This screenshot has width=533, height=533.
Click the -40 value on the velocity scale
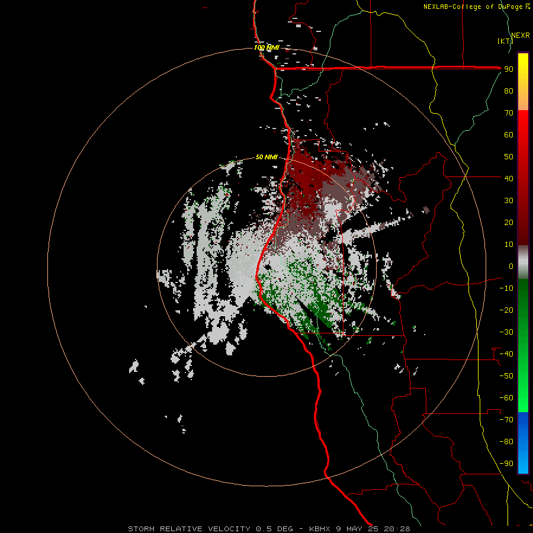[506, 354]
